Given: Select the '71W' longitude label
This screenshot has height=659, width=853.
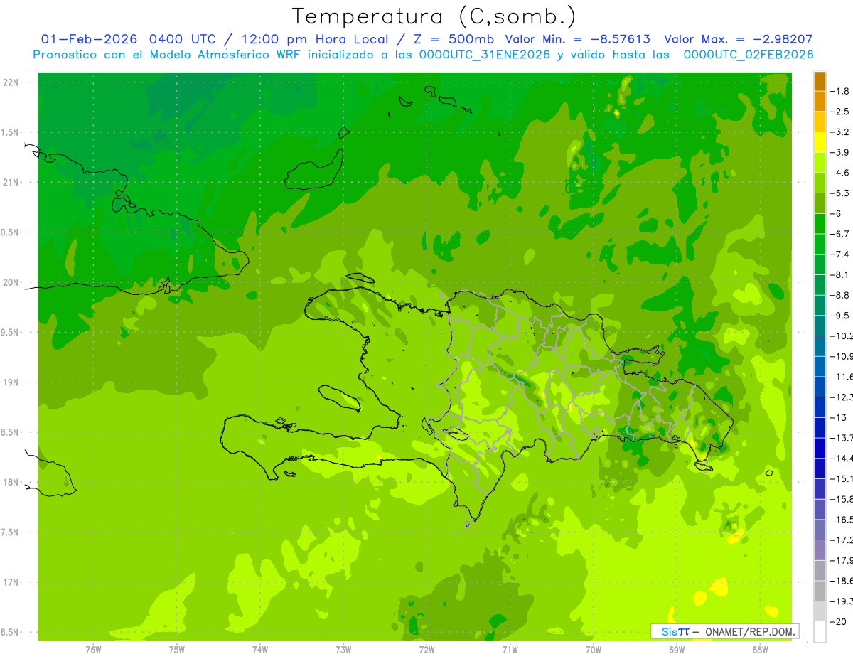Looking at the screenshot, I should coord(510,650).
